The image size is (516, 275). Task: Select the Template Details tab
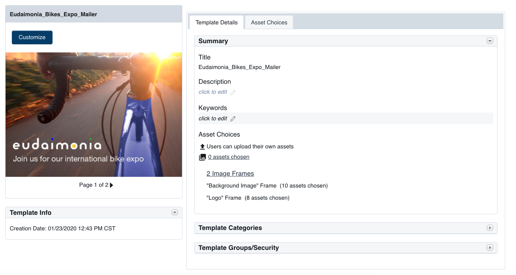click(x=216, y=23)
